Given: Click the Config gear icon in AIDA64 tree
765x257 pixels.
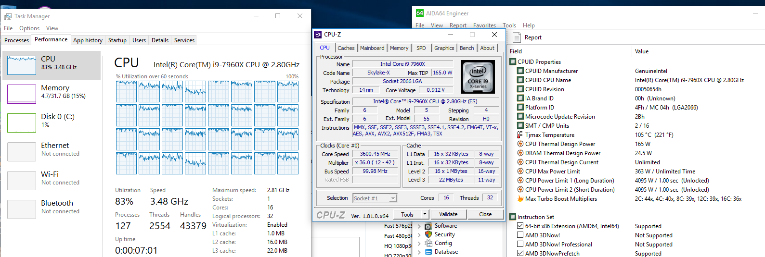Looking at the screenshot, I should [x=428, y=243].
